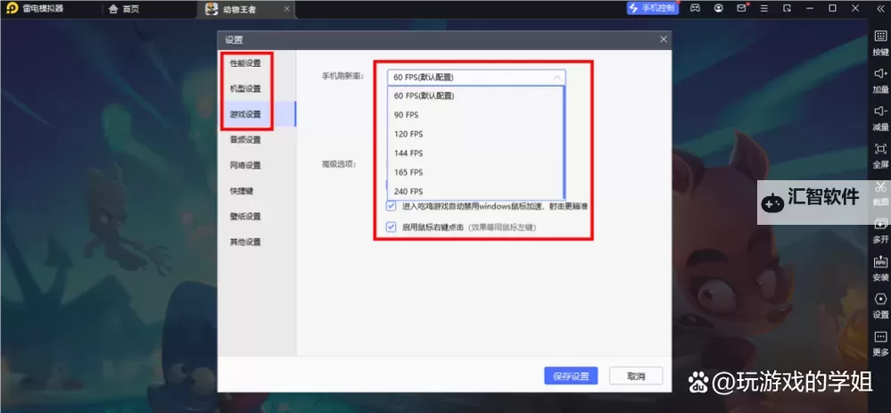Toggle 启用鼠标右键点击 checkbox
The image size is (891, 413).
(391, 227)
